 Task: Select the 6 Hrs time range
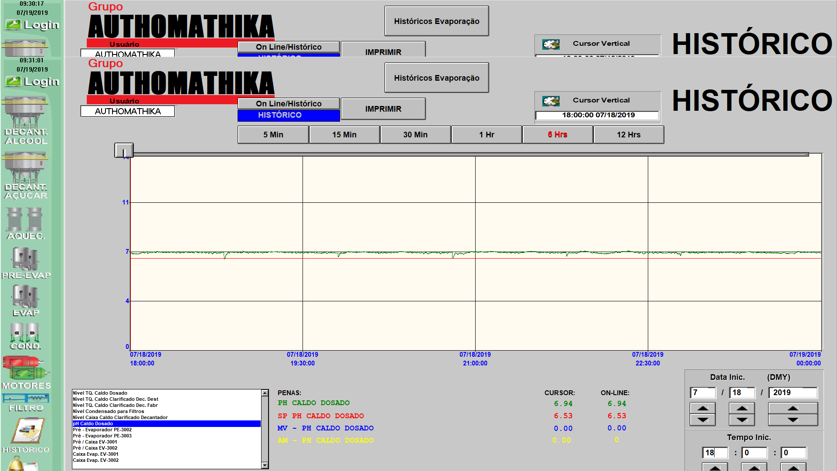tap(558, 135)
